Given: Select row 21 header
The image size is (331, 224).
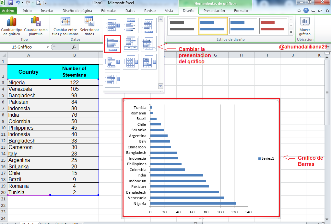Looking at the screenshot, I should point(3,199).
